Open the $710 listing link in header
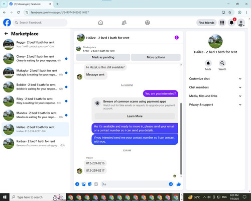Screen dimensions: 251x201 99,51
